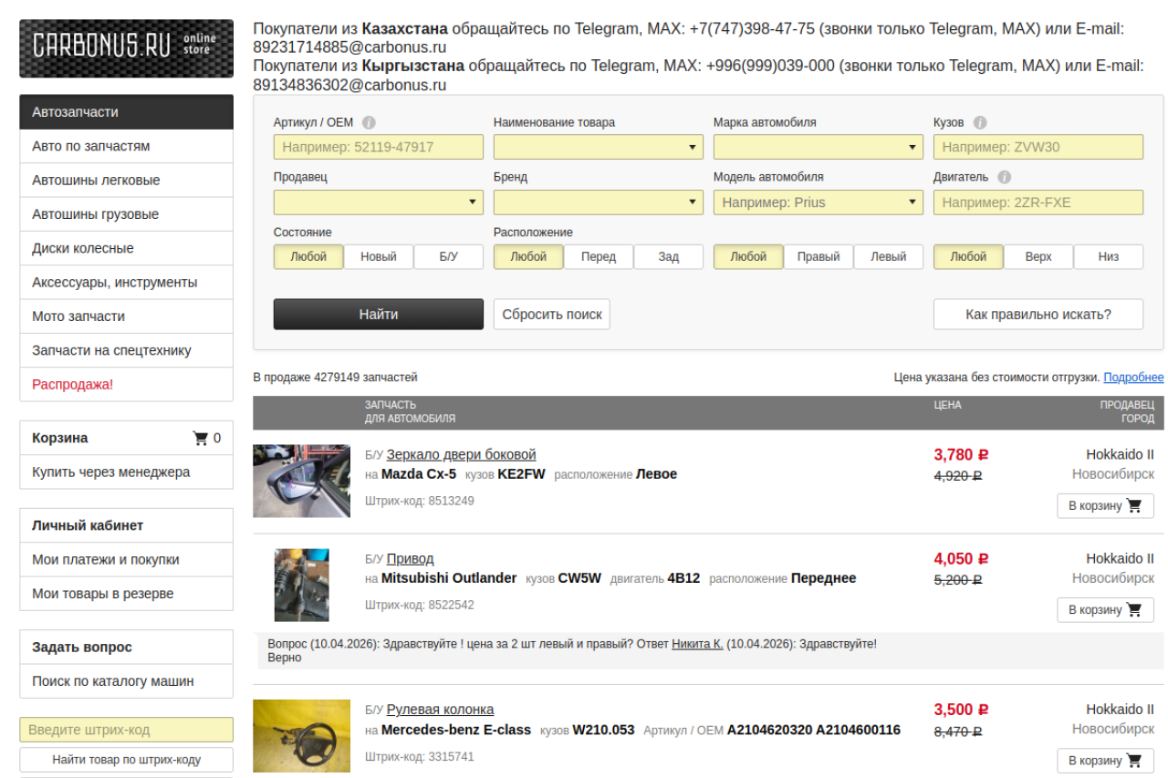
Task: Open the Подробнее shipping cost link
Action: pyautogui.click(x=1133, y=378)
